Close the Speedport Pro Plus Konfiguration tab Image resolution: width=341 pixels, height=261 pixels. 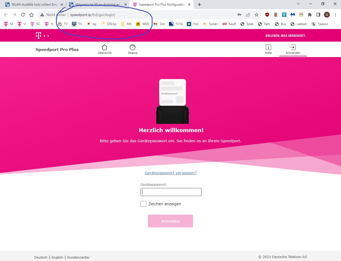tap(189, 5)
